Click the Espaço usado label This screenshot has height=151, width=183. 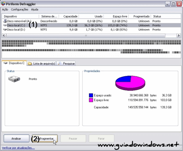(x=103, y=95)
